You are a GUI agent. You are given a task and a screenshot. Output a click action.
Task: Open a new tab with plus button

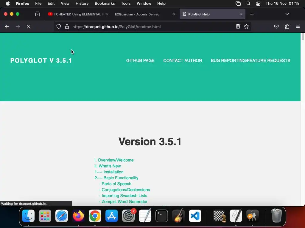252,14
